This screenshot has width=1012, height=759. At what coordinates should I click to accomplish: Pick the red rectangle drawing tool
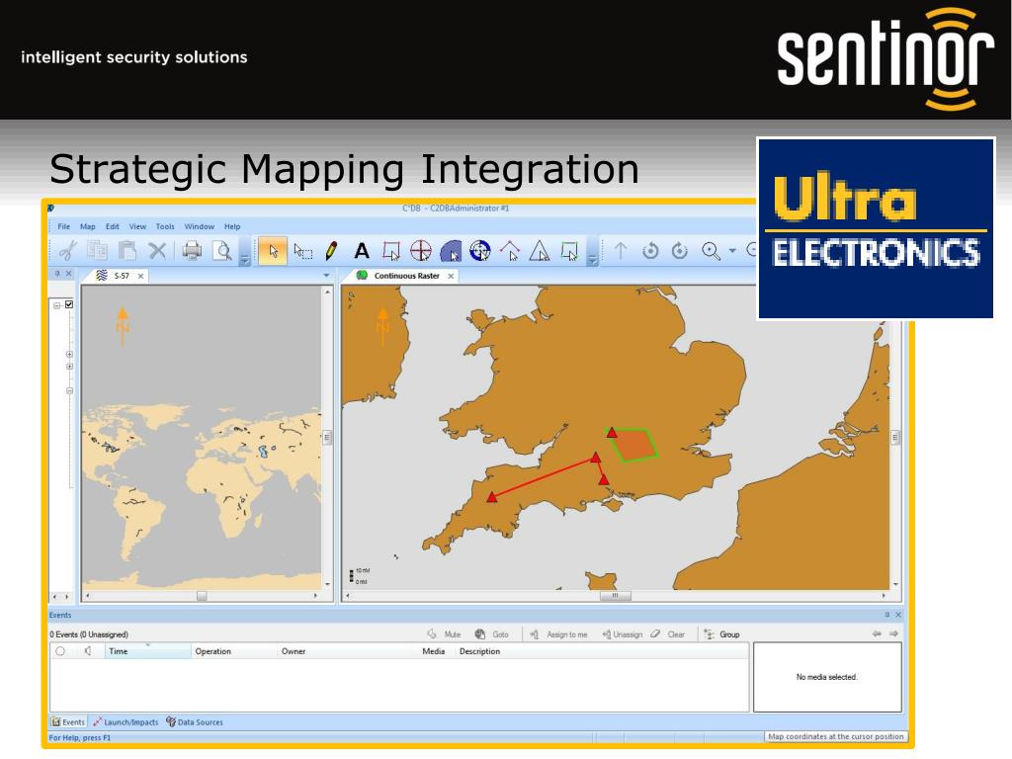[x=391, y=250]
